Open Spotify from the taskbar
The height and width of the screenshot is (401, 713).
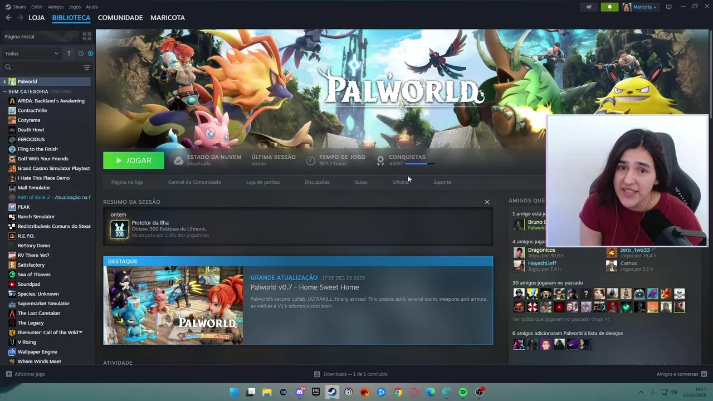coord(463,392)
